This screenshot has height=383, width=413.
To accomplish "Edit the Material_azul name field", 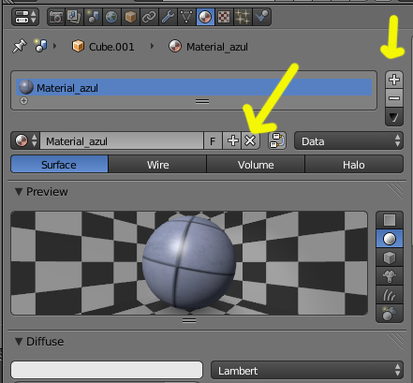I will [x=122, y=140].
